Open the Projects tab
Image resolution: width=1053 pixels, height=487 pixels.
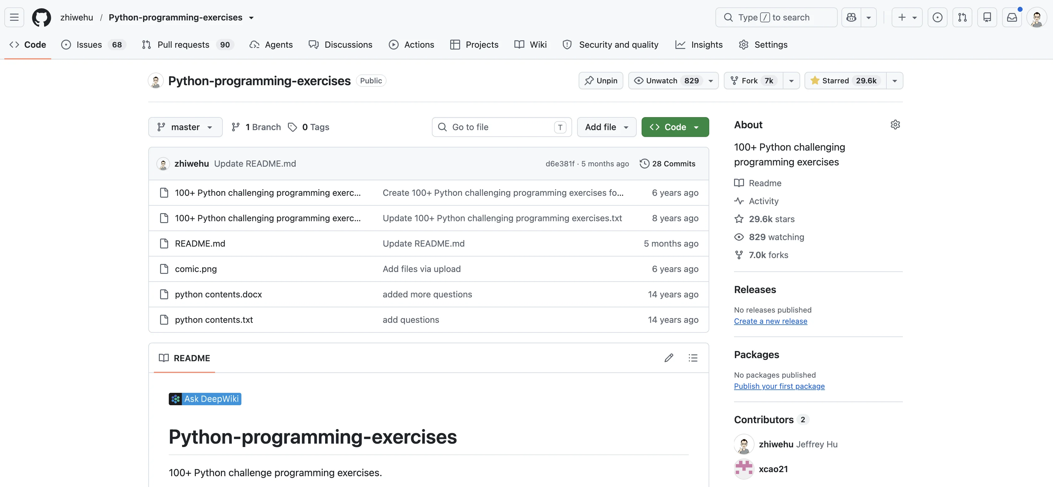(x=474, y=45)
